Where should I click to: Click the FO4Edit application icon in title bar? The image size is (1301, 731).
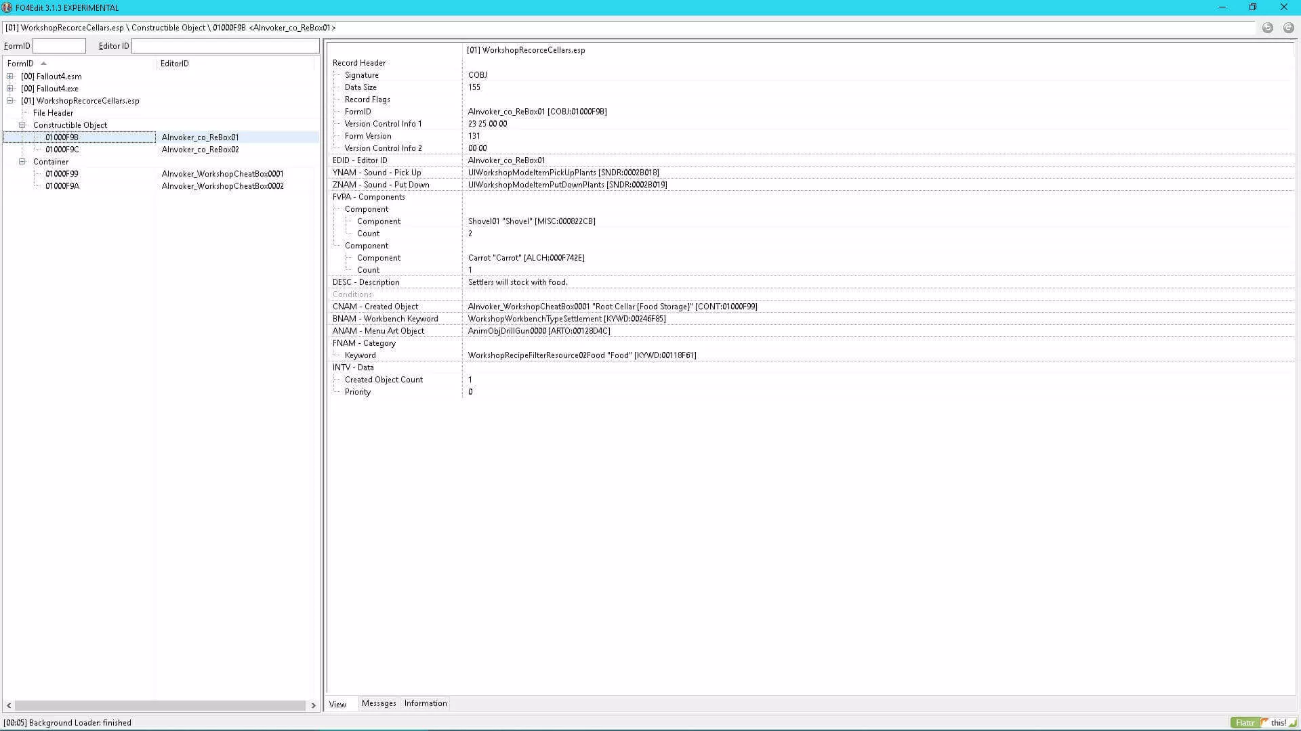pyautogui.click(x=7, y=7)
